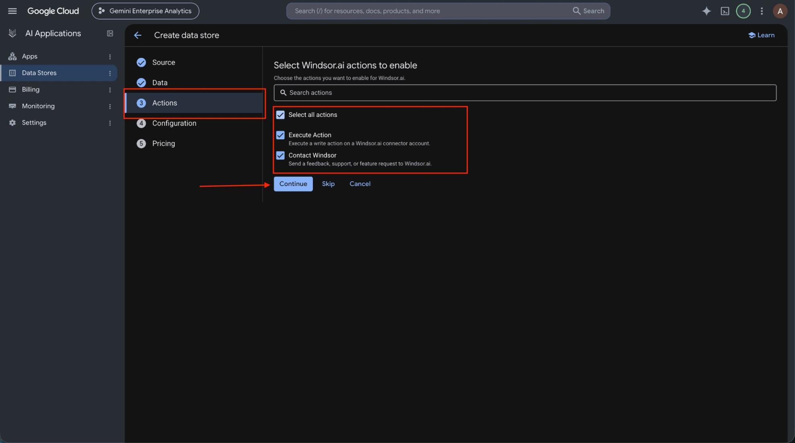795x443 pixels.
Task: Activate the Cloud Shell terminal icon
Action: (725, 11)
